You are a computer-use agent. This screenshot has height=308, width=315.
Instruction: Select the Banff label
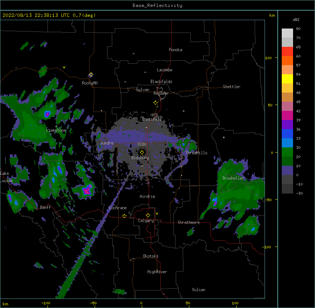[45, 207]
